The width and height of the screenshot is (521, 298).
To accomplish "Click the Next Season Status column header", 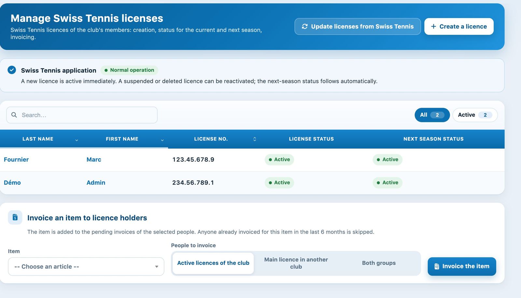I will pyautogui.click(x=433, y=139).
